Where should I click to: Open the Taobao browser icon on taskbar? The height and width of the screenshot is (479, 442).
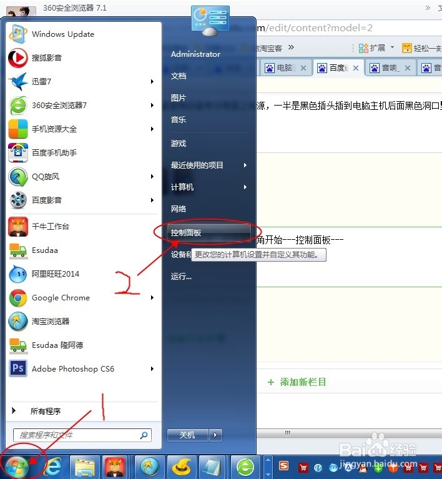coord(149,467)
